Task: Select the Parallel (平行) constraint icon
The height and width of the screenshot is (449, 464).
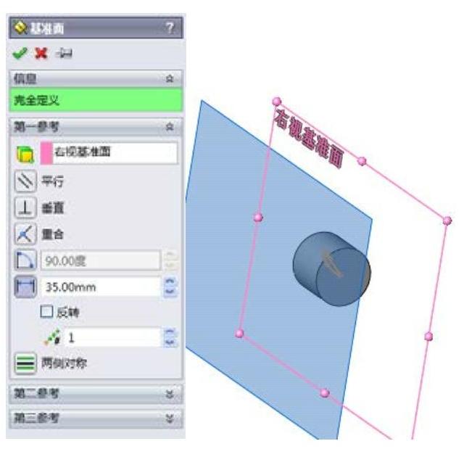Action: tap(25, 181)
